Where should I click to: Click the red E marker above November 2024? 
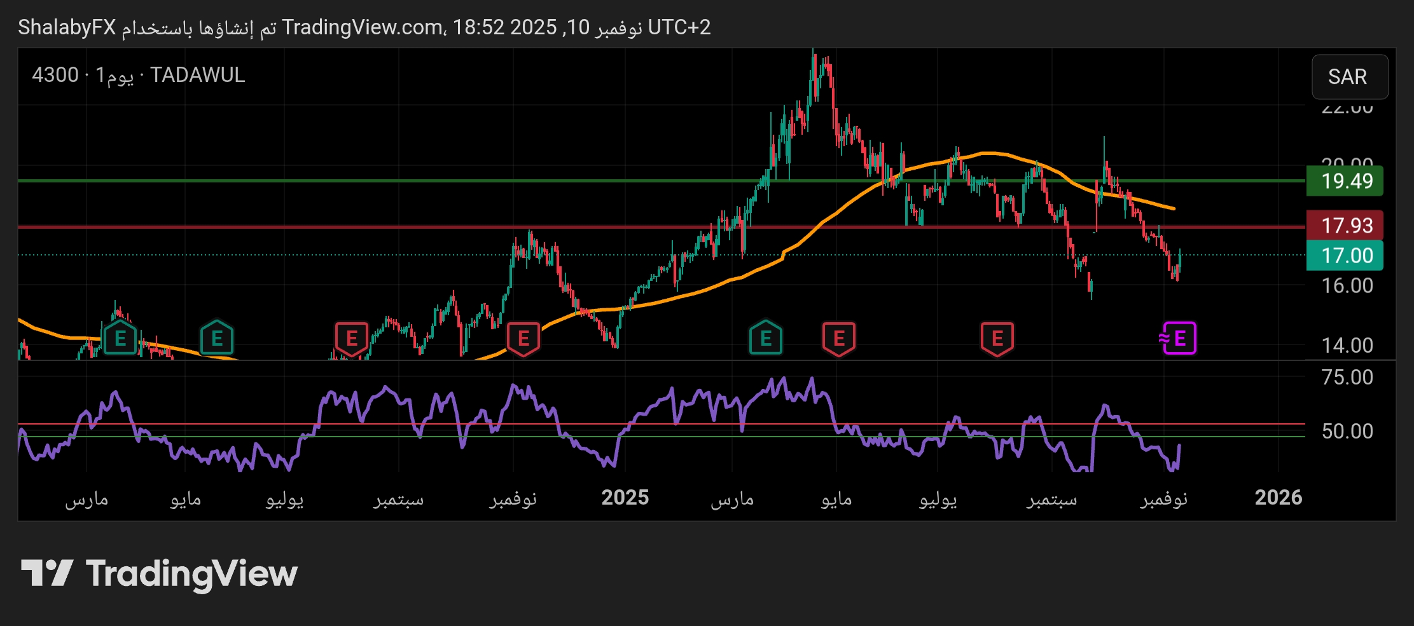click(x=523, y=338)
